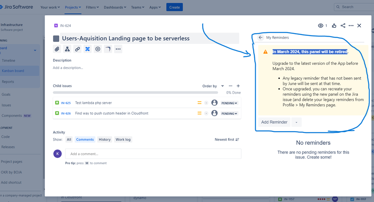Viewport: 374px width, 202px height.
Task: Select the Comments activity tab
Action: [85, 139]
